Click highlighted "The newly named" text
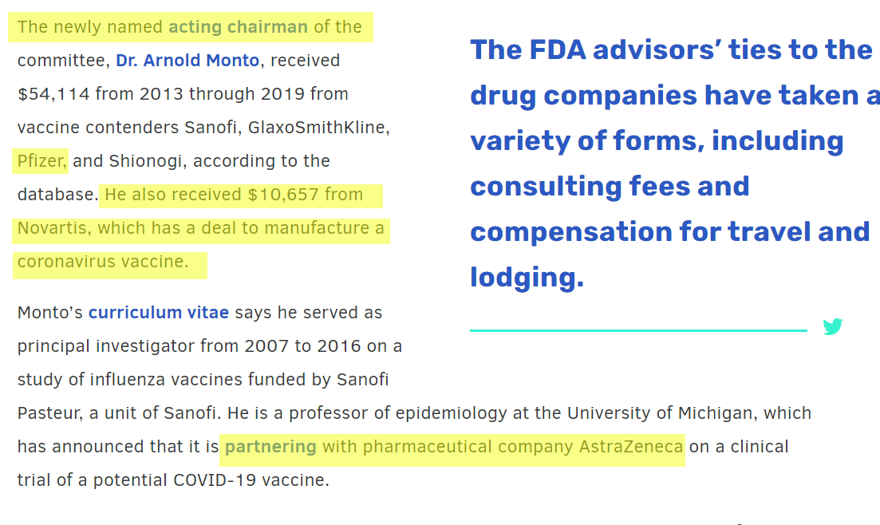Screen dimensions: 880x525 coord(90,27)
